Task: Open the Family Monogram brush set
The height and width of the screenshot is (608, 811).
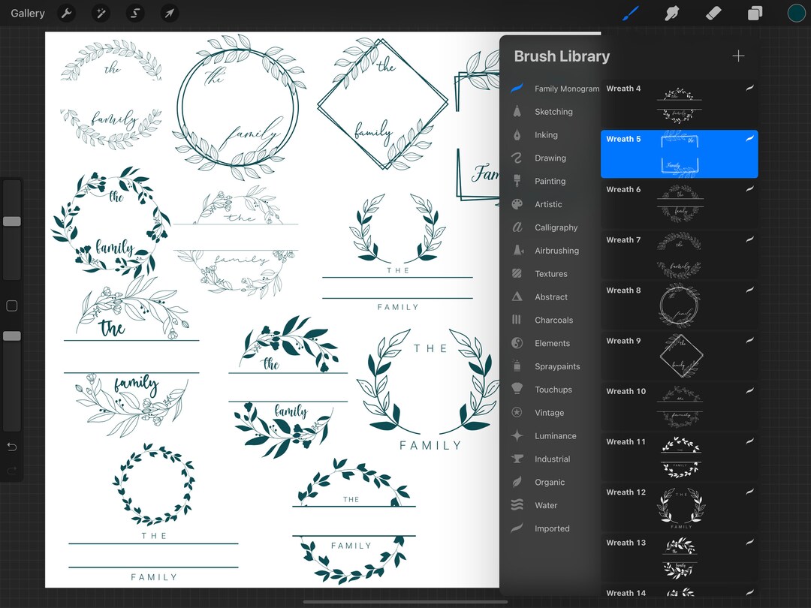Action: click(554, 89)
